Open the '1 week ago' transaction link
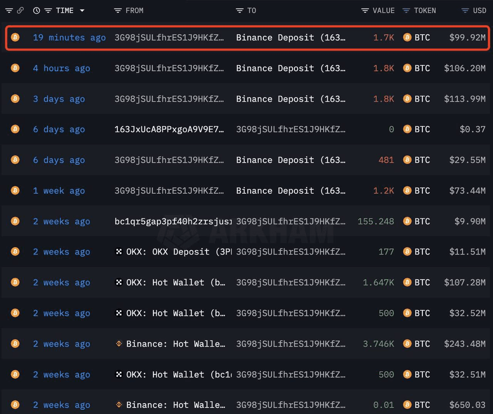Screen dimensions: 493x414 coord(59,191)
